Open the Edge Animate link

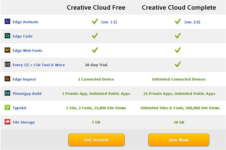point(26,22)
